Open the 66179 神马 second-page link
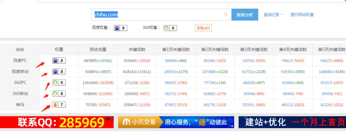The width and height of the screenshot is (346, 135). tap(209, 105)
